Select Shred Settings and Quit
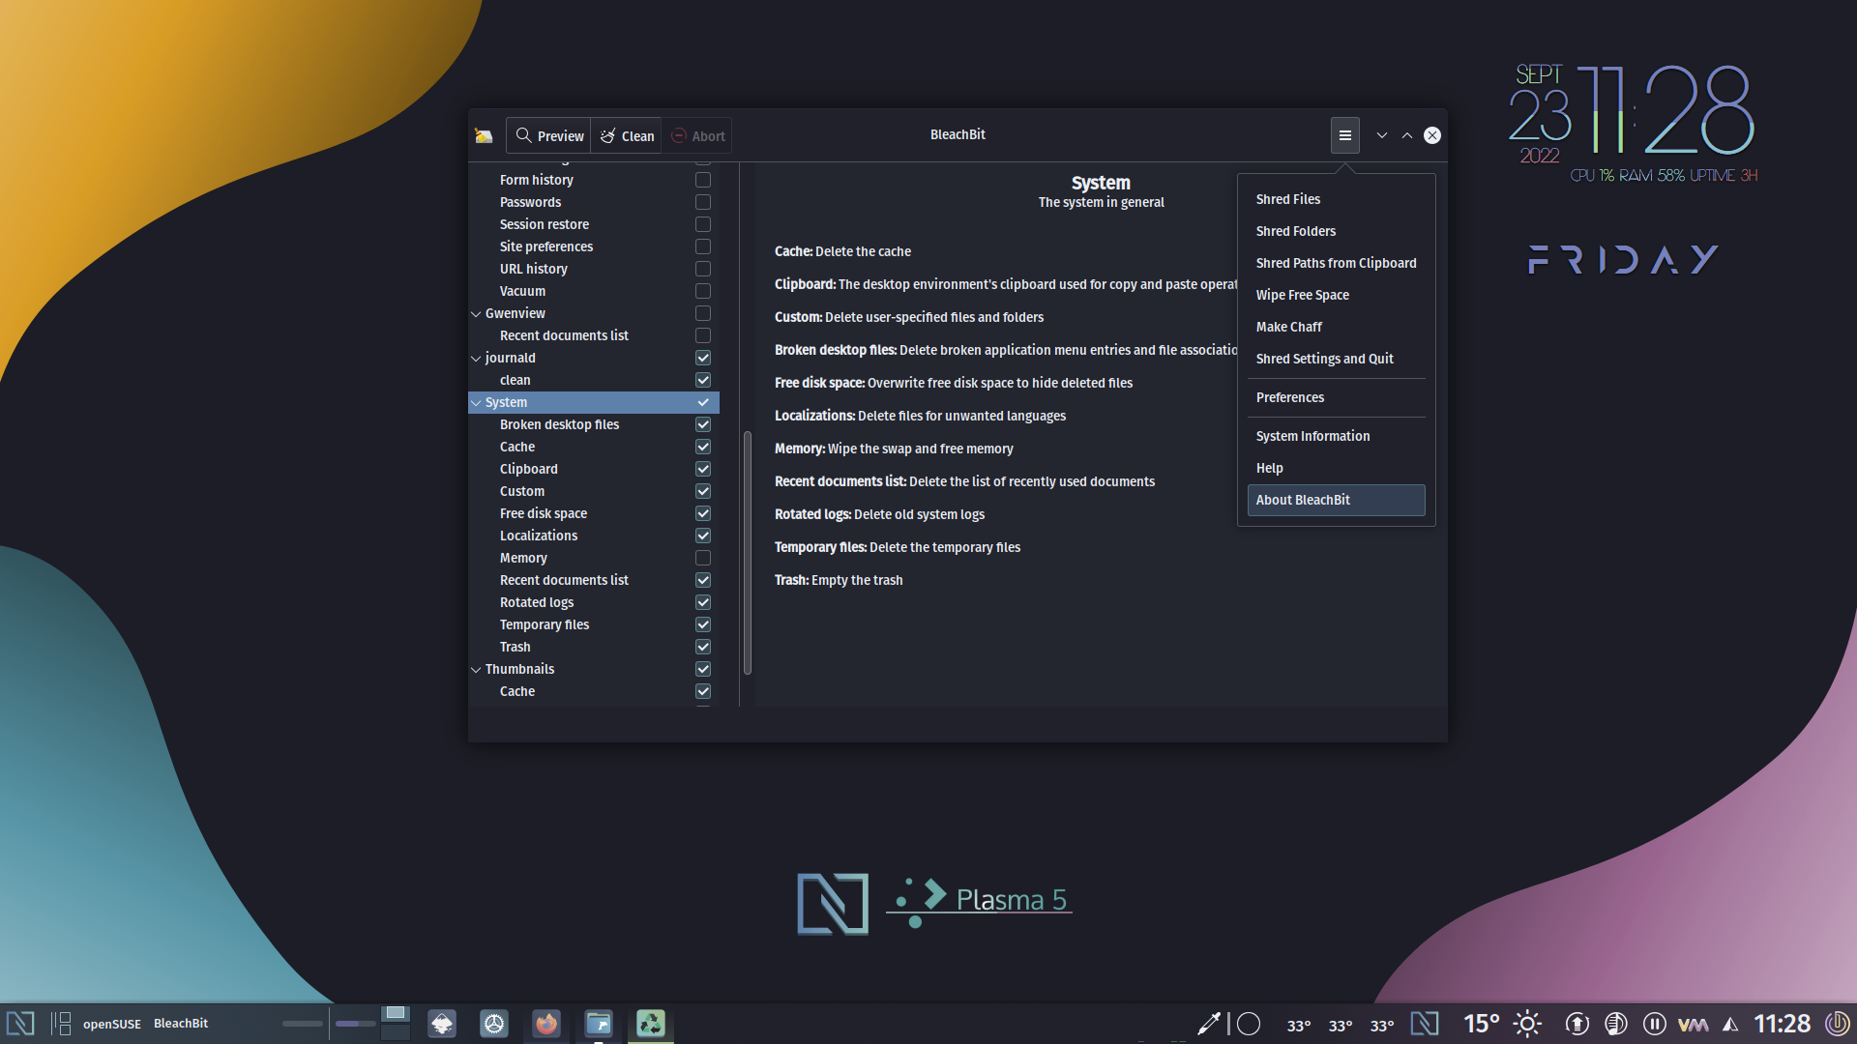Viewport: 1857px width, 1044px height. click(x=1336, y=359)
